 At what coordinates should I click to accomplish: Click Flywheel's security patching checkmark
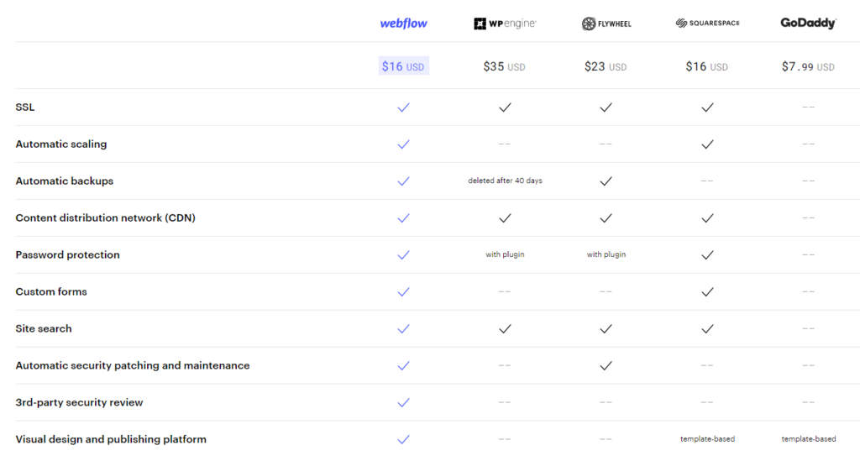(606, 366)
